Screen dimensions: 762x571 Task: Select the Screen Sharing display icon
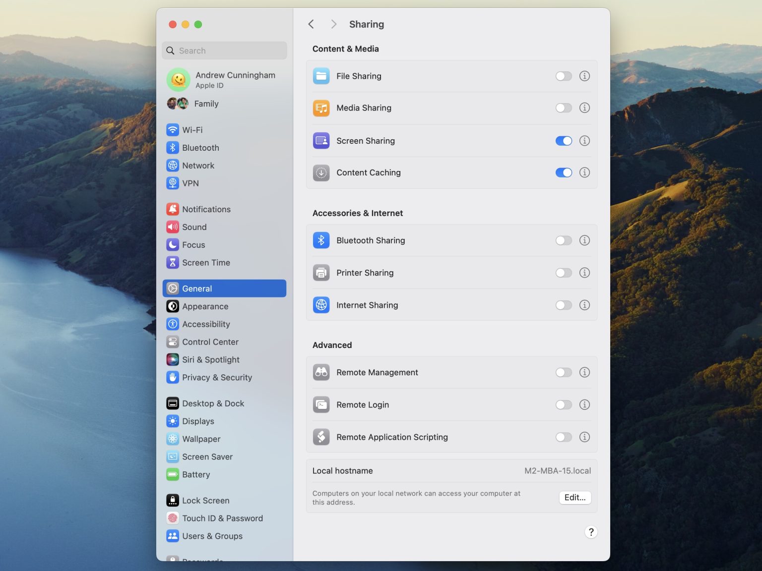coord(321,140)
